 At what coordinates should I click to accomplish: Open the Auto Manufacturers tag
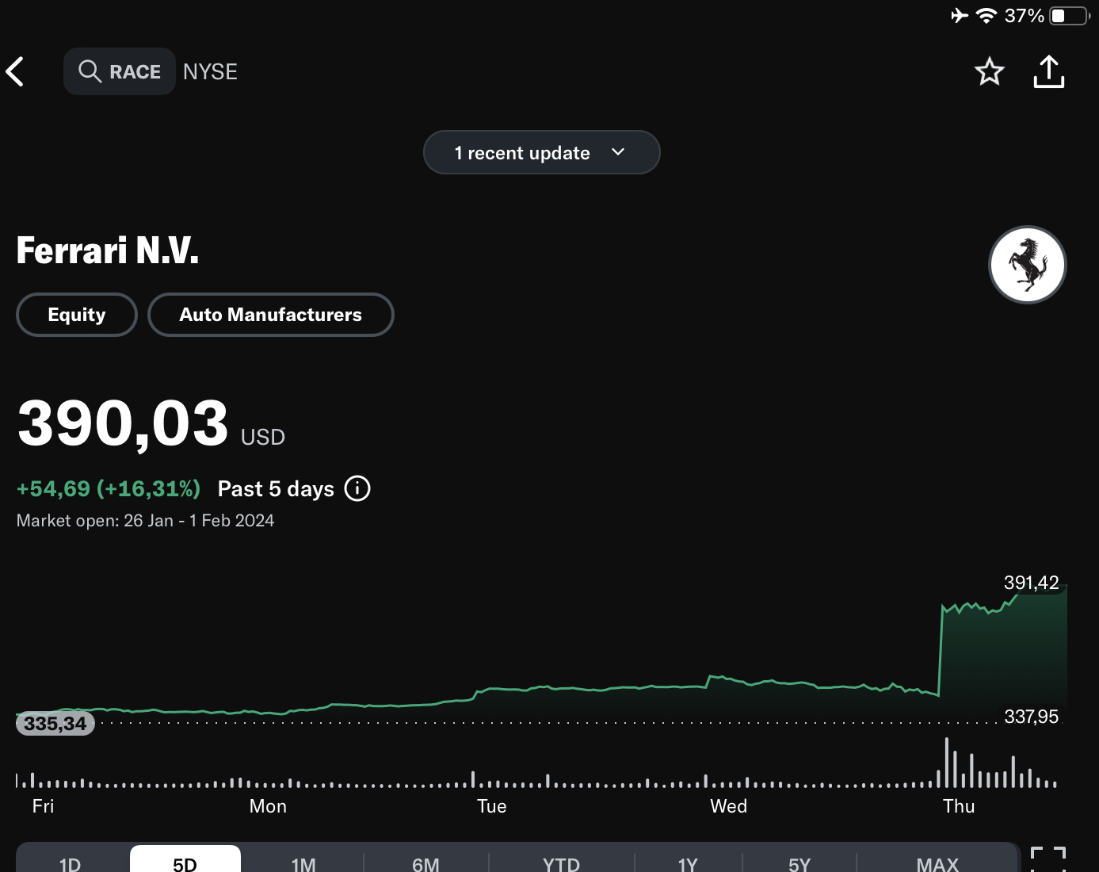click(271, 315)
